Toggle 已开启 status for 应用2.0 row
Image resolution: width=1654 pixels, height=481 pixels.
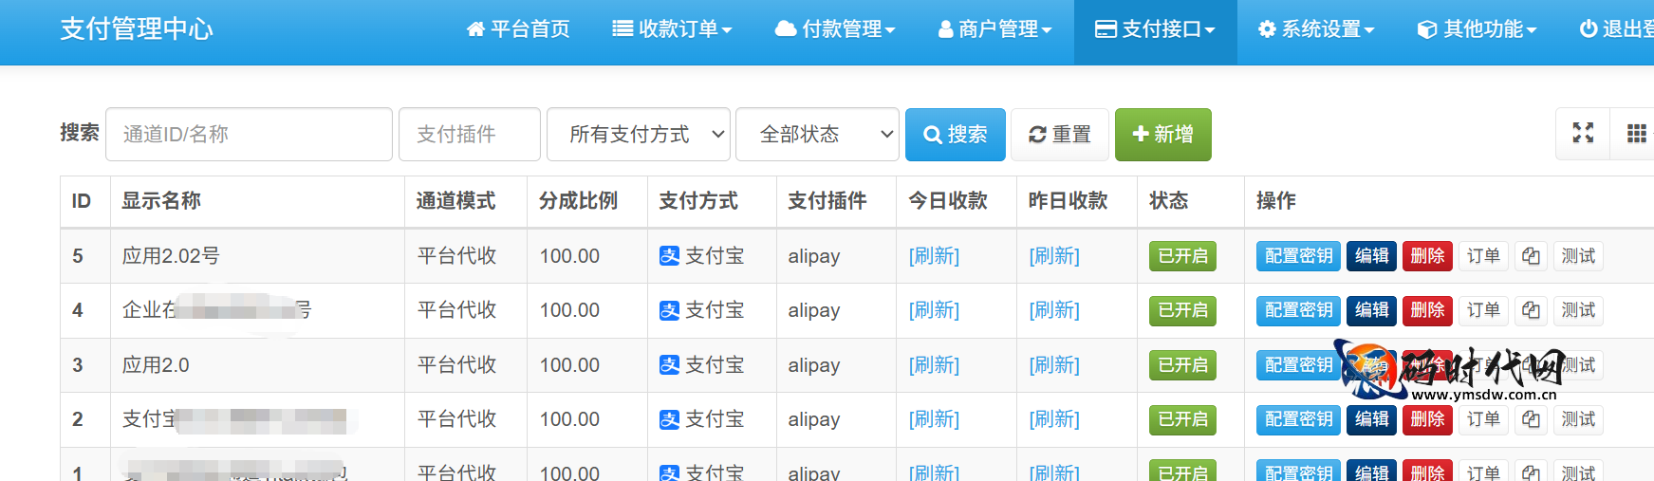(x=1182, y=365)
